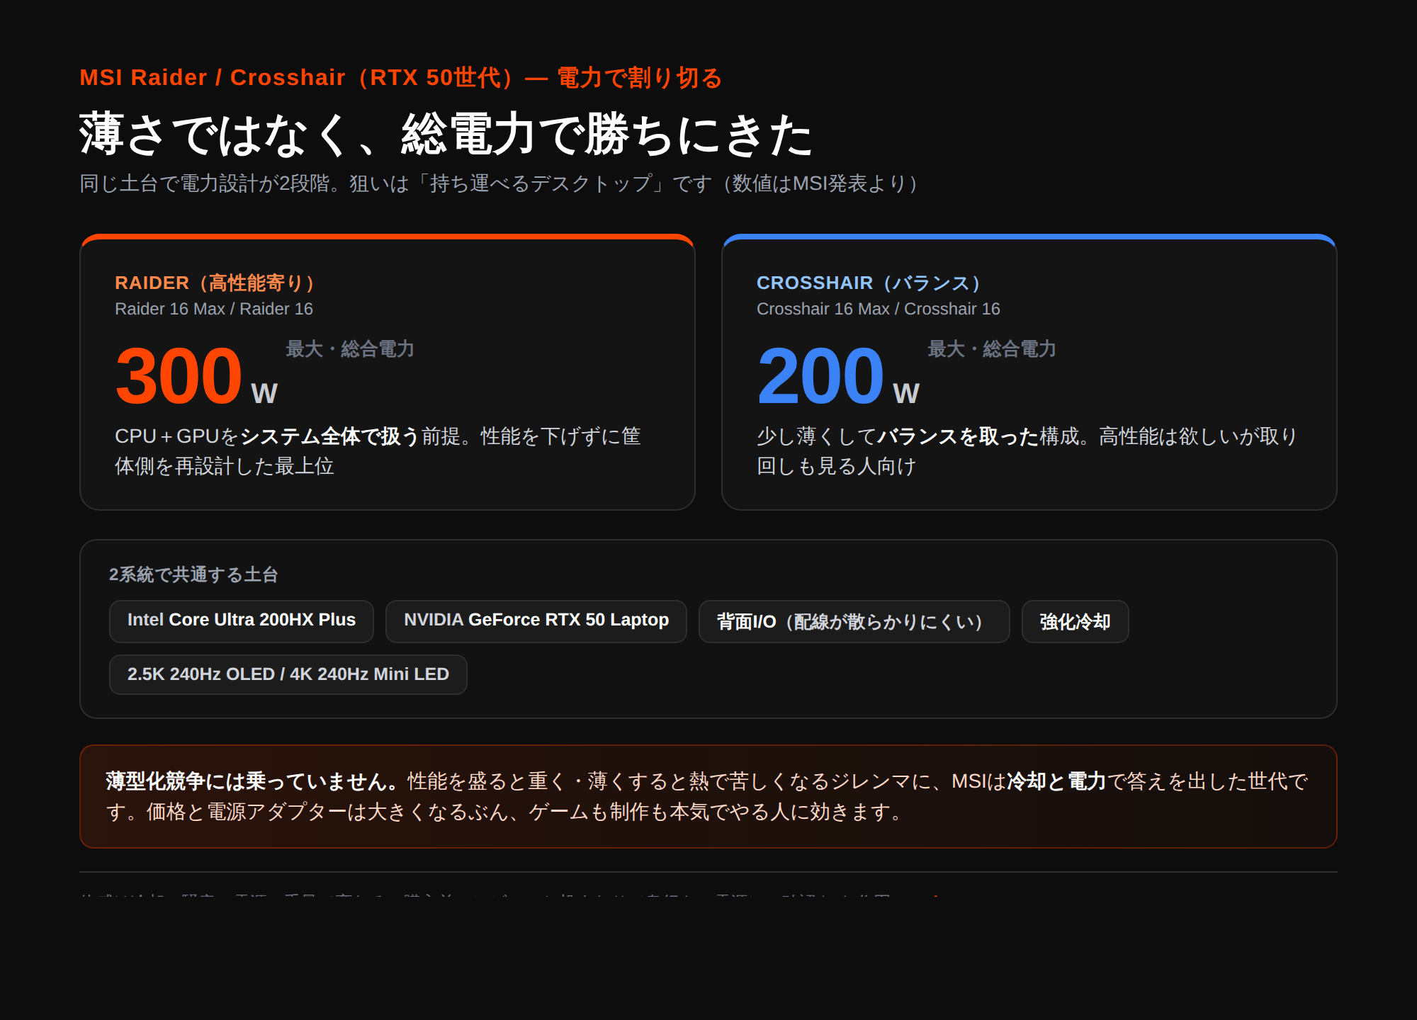
Task: Click the 薄型化競争には乗っていません callout text
Action: coord(707,796)
